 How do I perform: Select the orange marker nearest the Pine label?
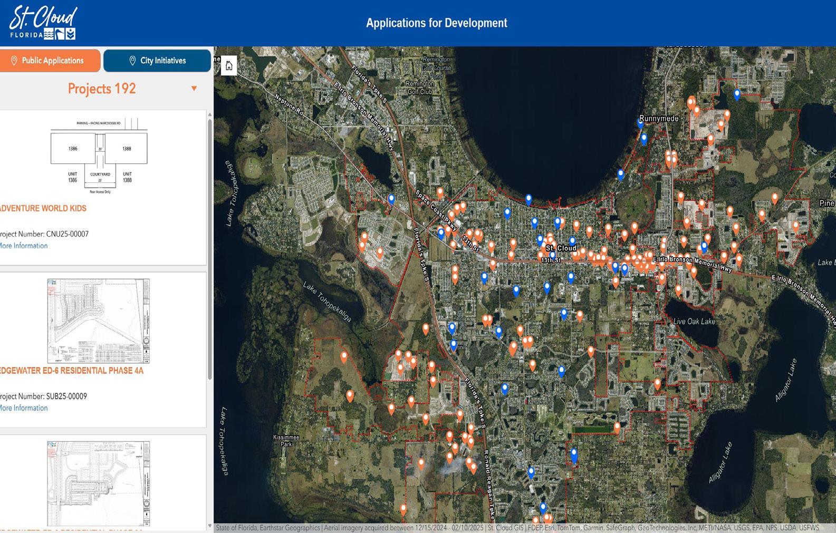click(796, 226)
